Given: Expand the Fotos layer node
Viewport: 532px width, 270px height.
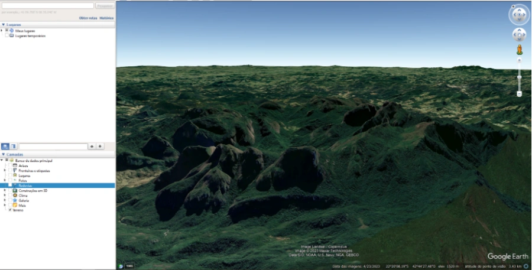Looking at the screenshot, I should [x=5, y=180].
